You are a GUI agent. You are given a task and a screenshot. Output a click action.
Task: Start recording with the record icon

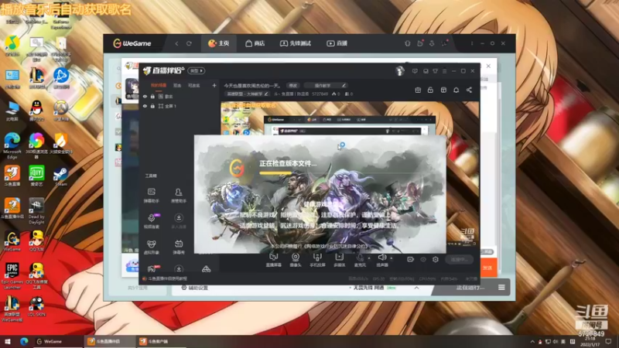click(411, 259)
